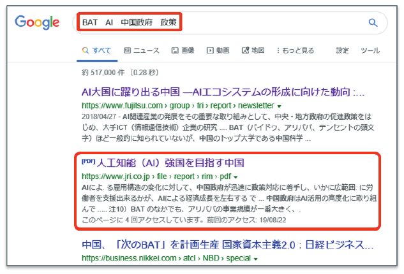Image resolution: width=404 pixels, height=274 pixels.
Task: Expand dropdown arrow next to fujitsu.com URL
Action: pyautogui.click(x=280, y=106)
